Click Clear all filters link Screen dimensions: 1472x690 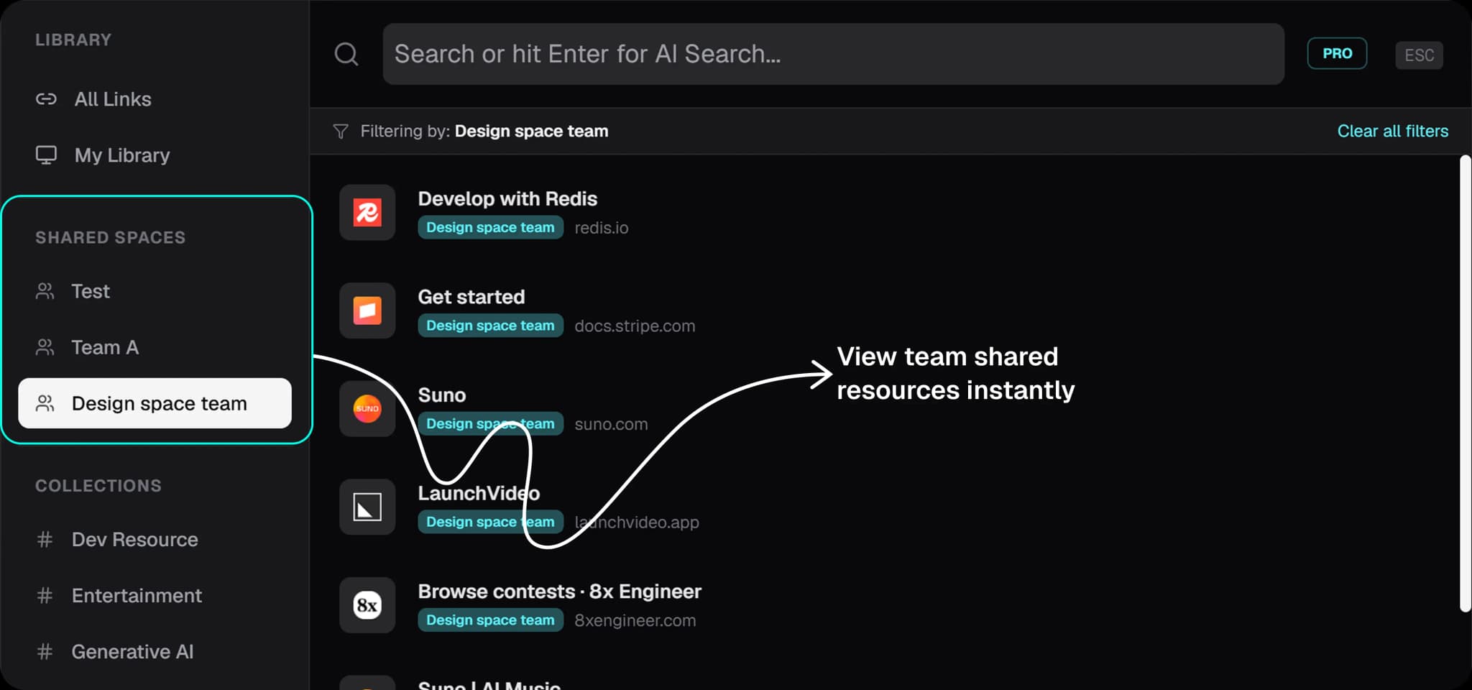(x=1392, y=131)
